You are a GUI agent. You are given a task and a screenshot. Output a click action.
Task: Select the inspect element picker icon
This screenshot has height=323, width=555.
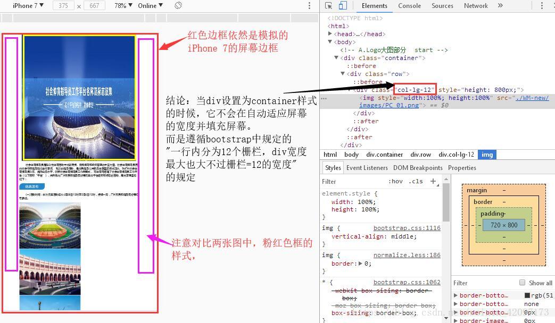click(328, 6)
